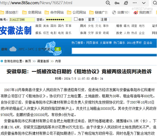Image resolution: width=157 pixels, height=136 pixels.
Task: Open the 电视 navigation link
Action: 61,33
